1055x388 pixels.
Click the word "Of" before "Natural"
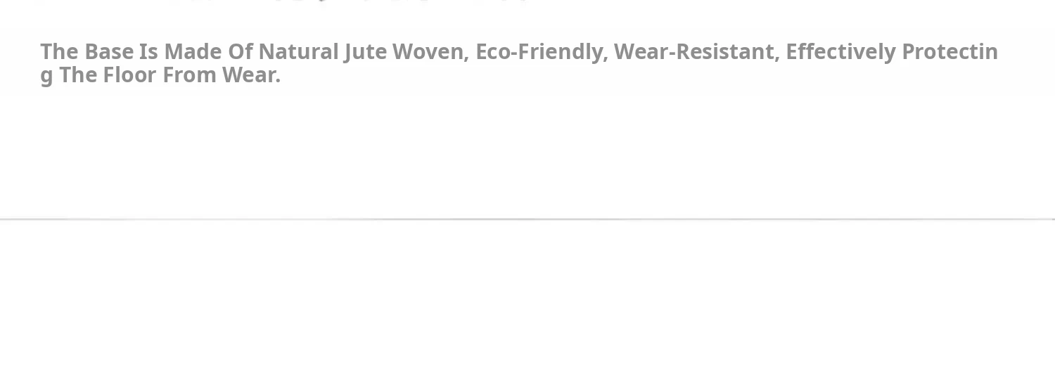[240, 52]
